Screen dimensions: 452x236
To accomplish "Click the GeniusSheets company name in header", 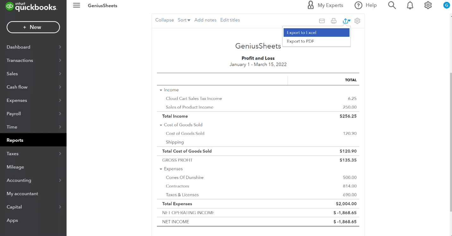I will point(102,5).
